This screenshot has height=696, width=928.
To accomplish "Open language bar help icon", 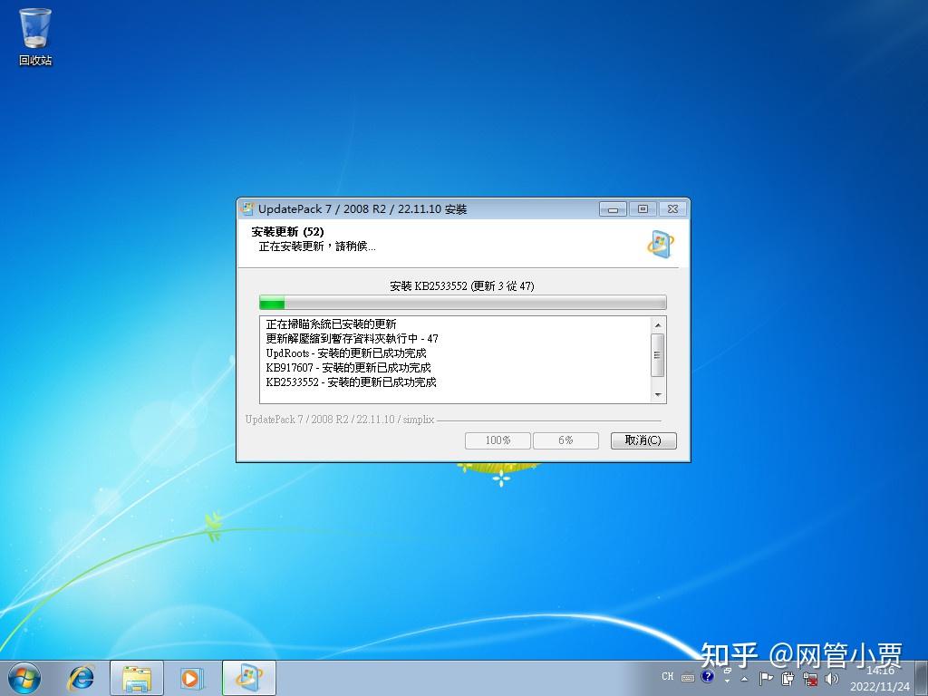I will click(707, 676).
